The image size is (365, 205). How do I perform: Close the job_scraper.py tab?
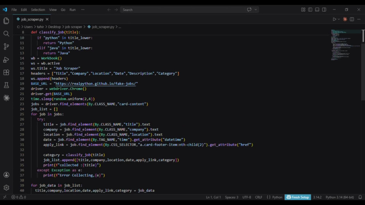pos(47,19)
